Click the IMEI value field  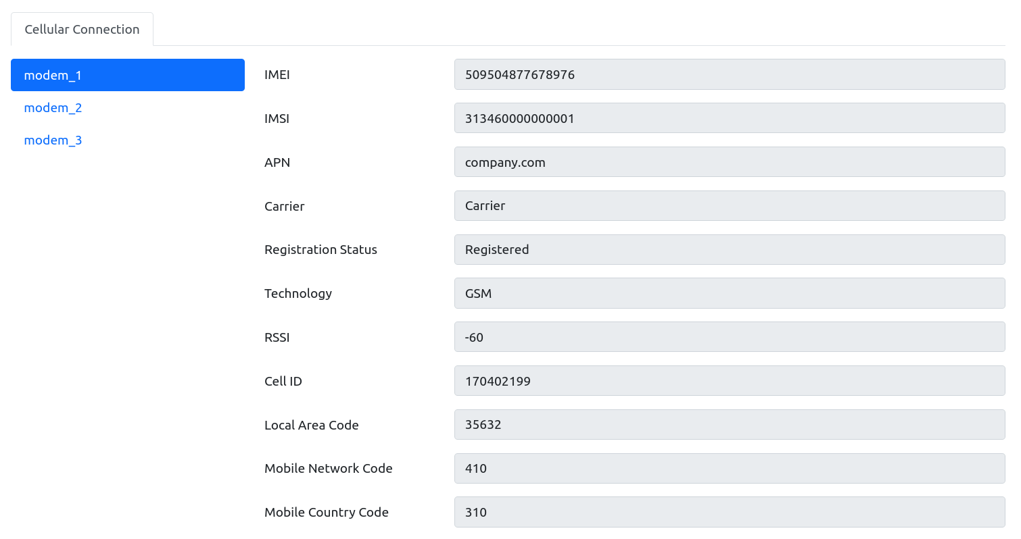(x=729, y=74)
